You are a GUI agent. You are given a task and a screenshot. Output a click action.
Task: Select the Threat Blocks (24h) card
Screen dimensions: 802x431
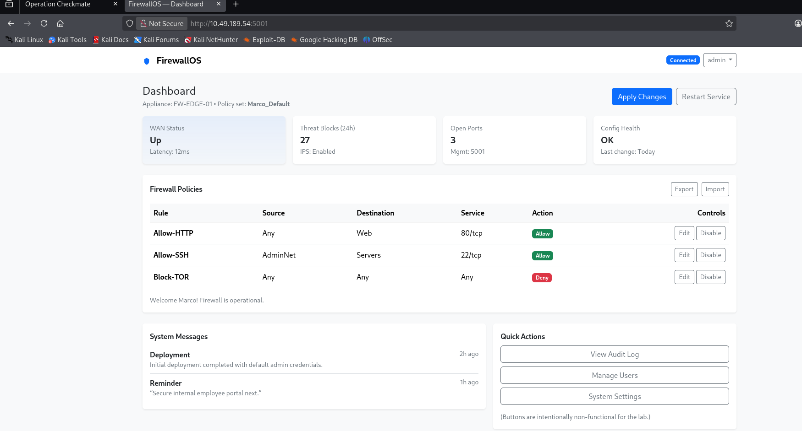pyautogui.click(x=364, y=140)
